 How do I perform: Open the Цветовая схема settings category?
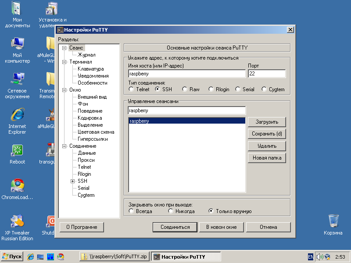(96, 132)
